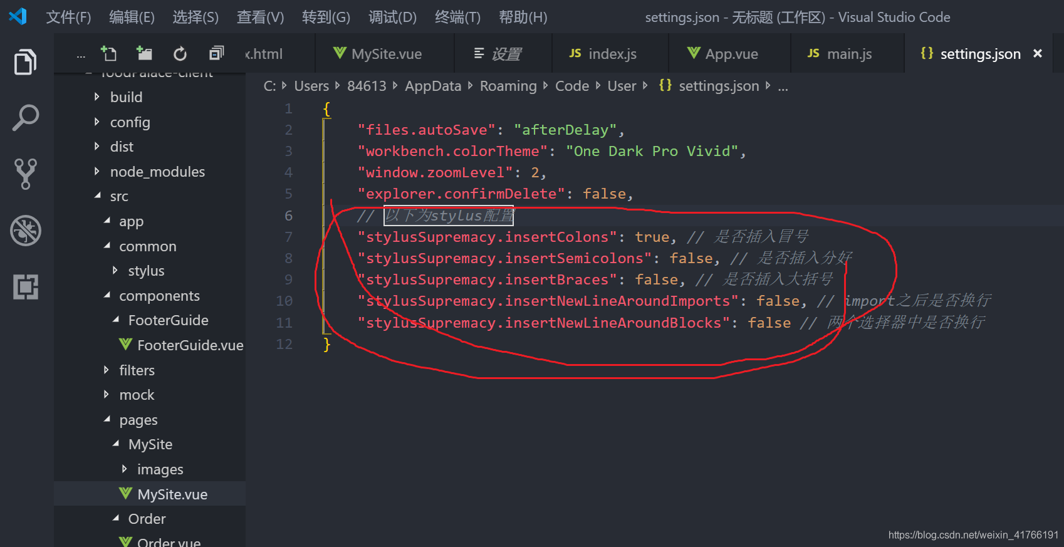Image resolution: width=1064 pixels, height=547 pixels.
Task: Click the VS Code logo icon
Action: point(18,16)
